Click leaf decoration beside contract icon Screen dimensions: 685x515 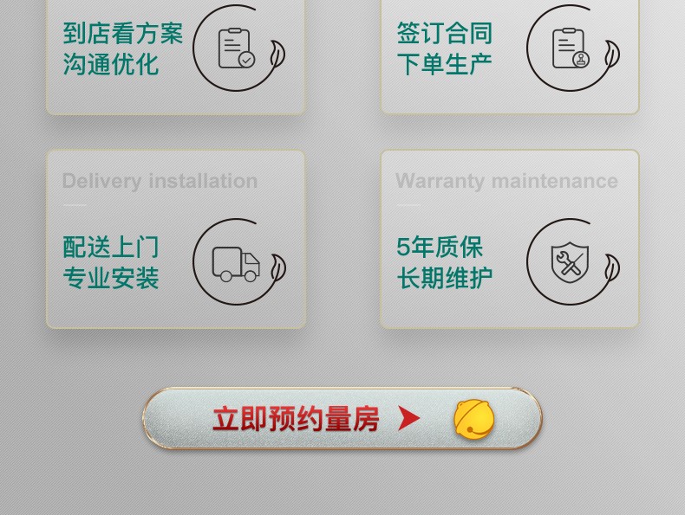[x=611, y=54]
